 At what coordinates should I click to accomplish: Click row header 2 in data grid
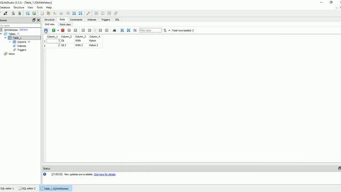coord(45,46)
